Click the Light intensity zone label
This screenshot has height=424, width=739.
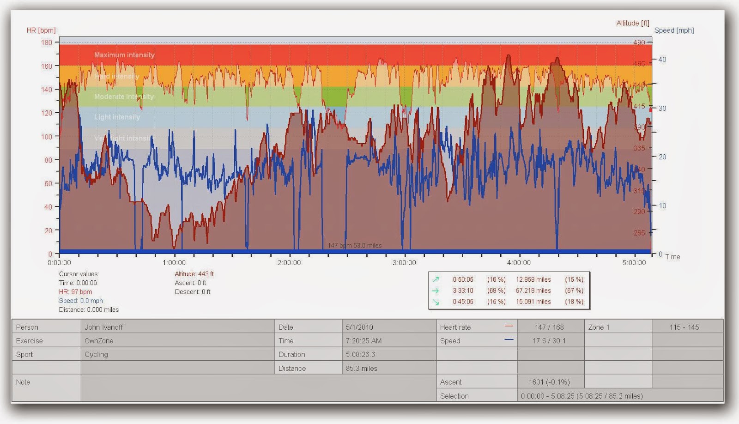click(x=117, y=117)
